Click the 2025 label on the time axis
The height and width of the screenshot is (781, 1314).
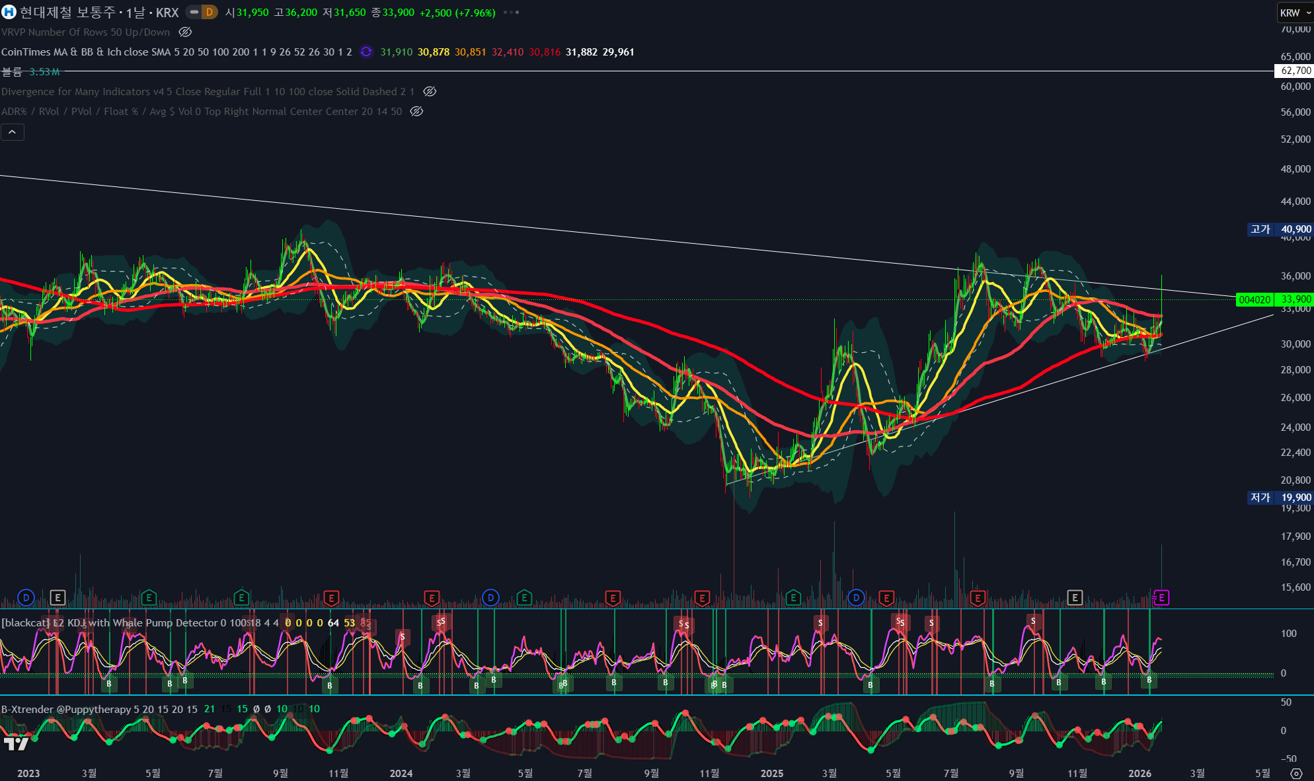(x=772, y=773)
